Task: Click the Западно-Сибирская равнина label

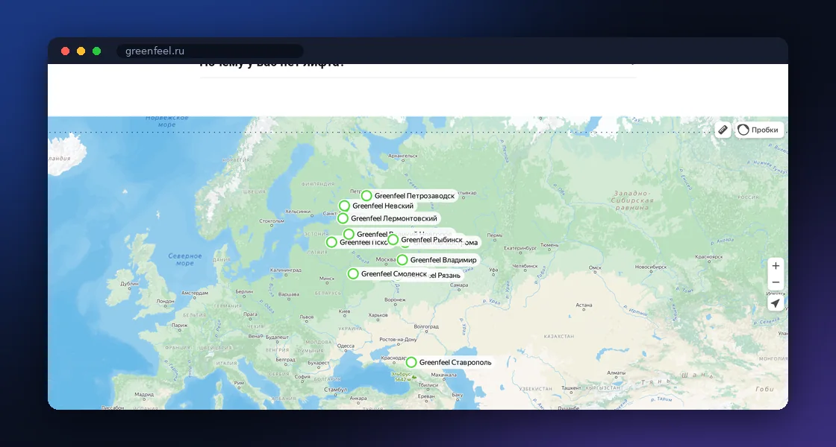Action: pos(633,200)
